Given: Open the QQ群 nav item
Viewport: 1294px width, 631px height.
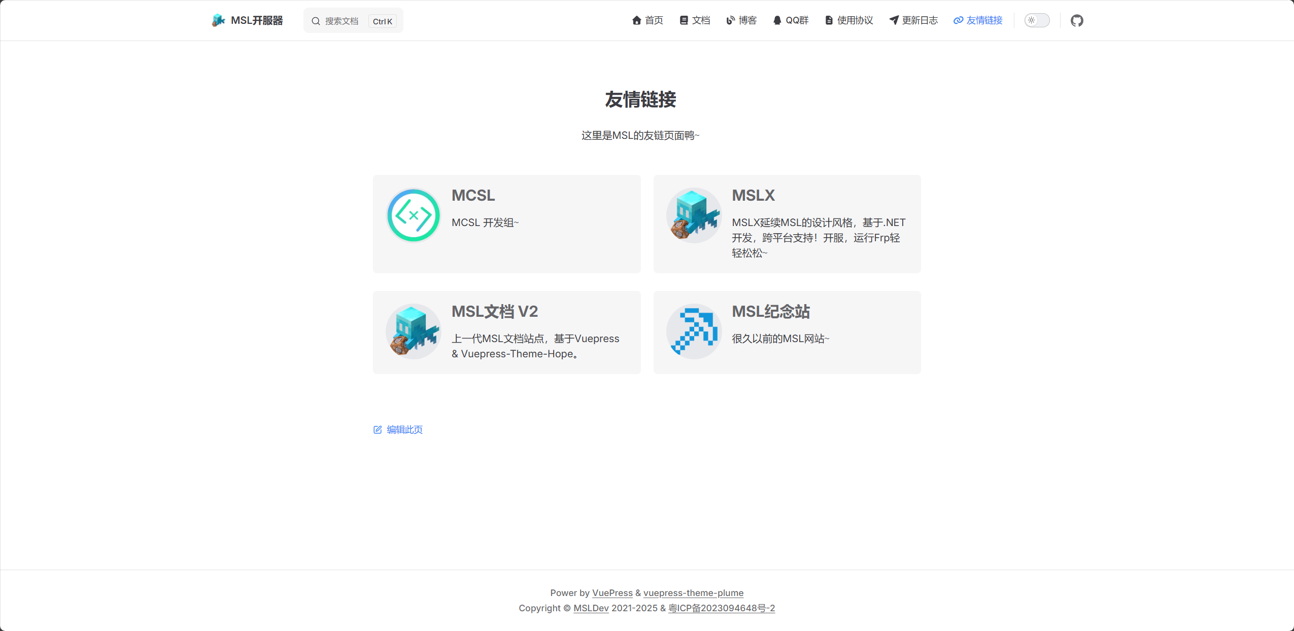Looking at the screenshot, I should (791, 20).
